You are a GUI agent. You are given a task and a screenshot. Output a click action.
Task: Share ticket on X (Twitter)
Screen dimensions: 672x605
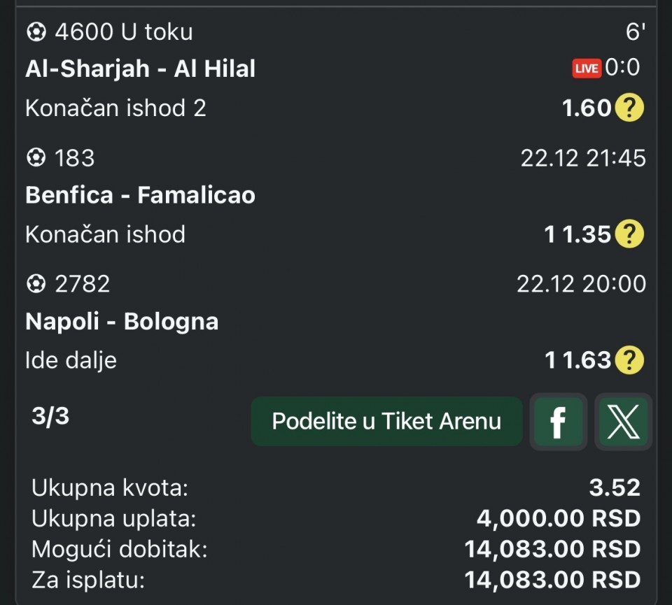(x=623, y=422)
